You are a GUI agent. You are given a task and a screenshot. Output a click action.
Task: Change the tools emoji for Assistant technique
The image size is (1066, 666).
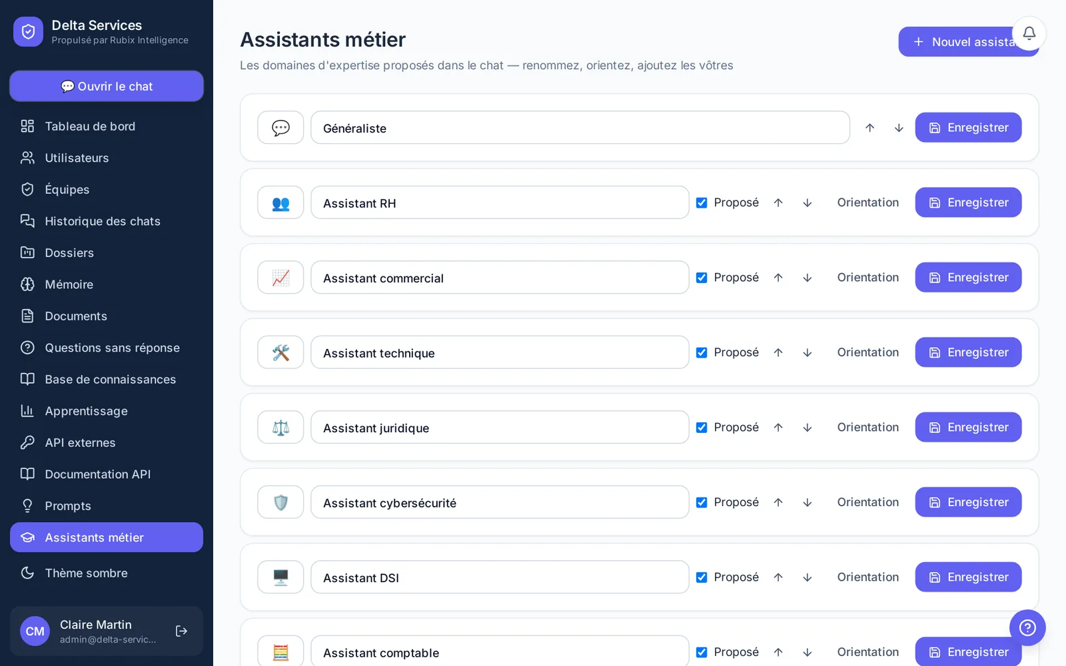coord(280,352)
